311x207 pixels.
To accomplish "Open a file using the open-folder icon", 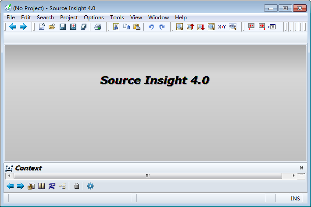I will pos(52,27).
